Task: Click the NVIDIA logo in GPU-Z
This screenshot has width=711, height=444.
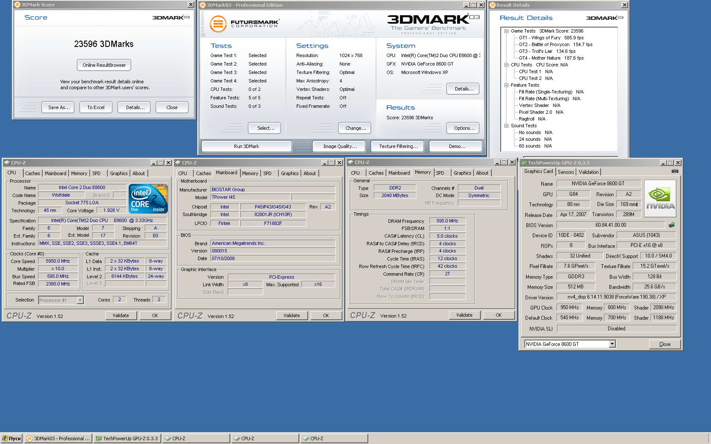Action: point(660,199)
